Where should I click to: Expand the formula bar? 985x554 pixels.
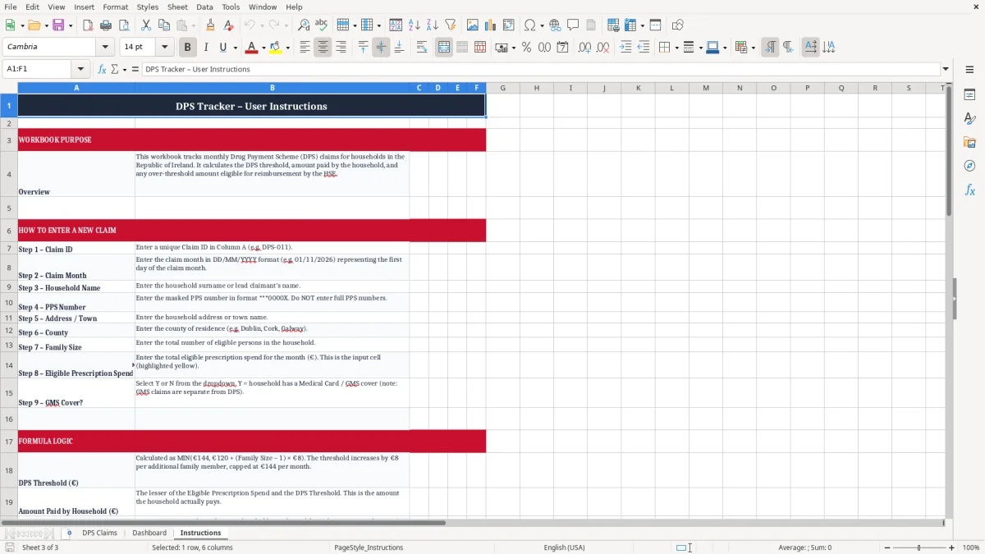pyautogui.click(x=946, y=69)
